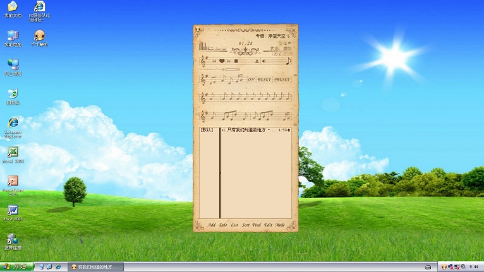The image size is (484, 272).
Task: Open the My Computer desktop icon
Action: point(13,38)
